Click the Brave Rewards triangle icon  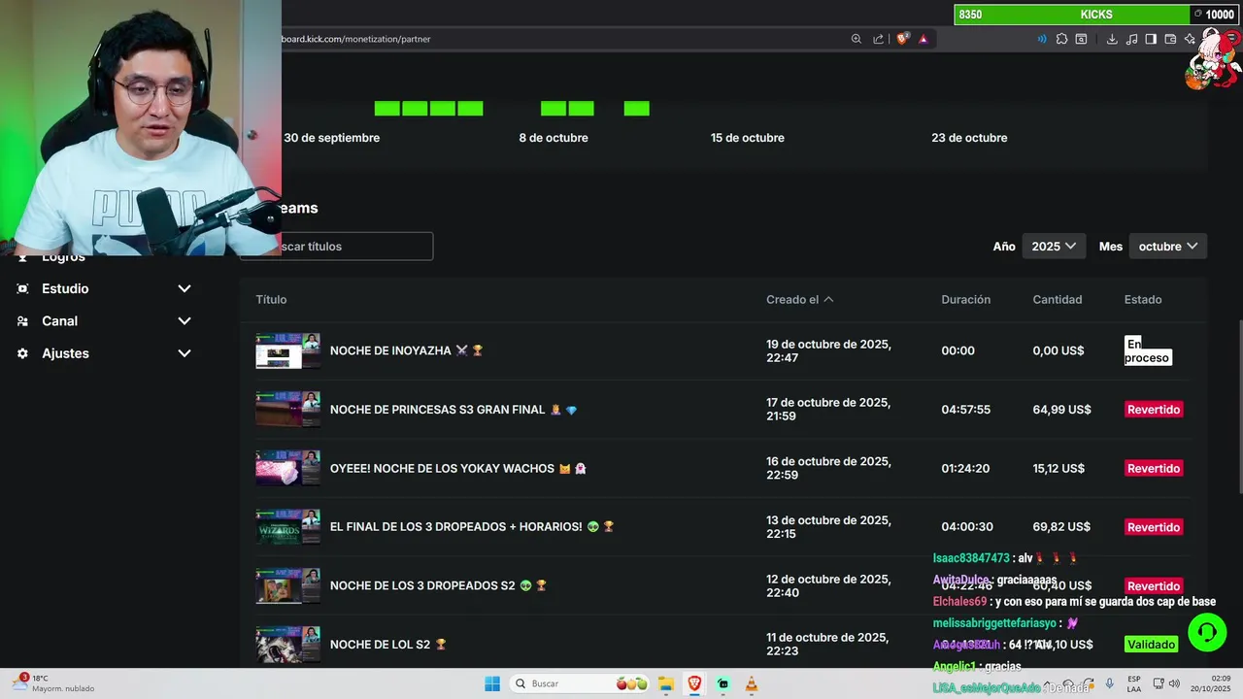[923, 39]
